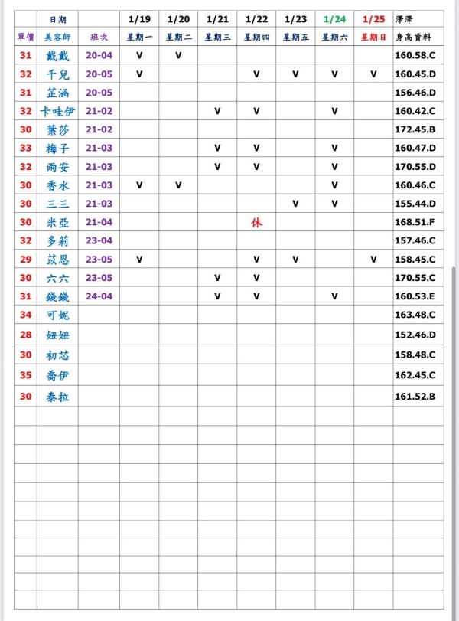Click the 身高資料 header cell
The height and width of the screenshot is (621, 459).
click(418, 37)
